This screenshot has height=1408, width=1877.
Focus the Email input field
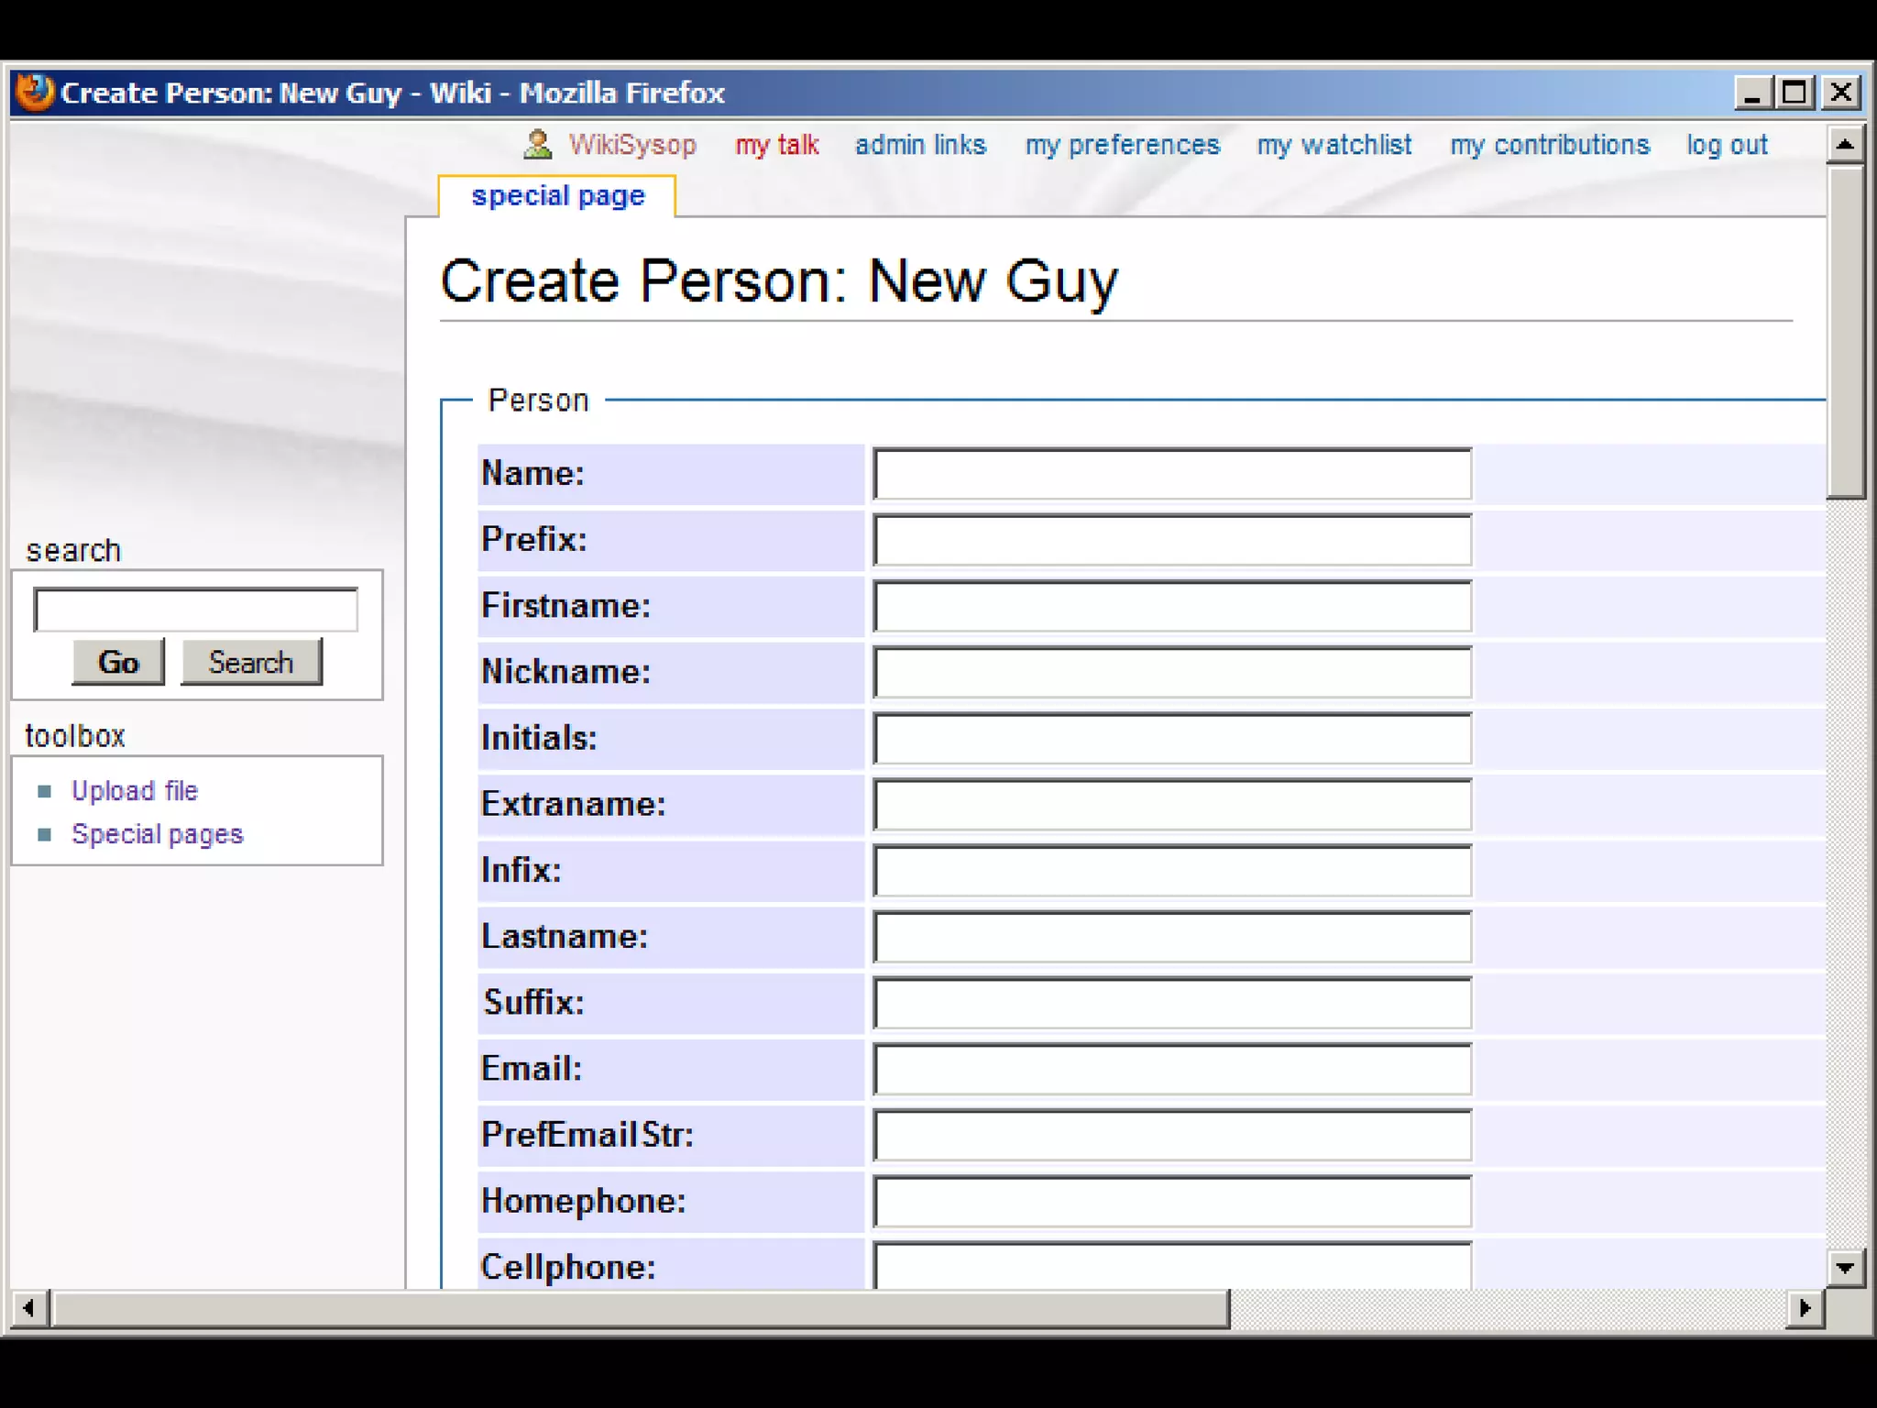coord(1171,1069)
